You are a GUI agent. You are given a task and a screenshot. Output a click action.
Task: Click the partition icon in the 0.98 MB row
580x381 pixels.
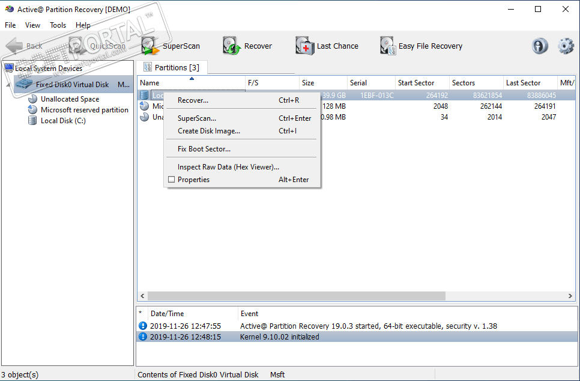[144, 117]
